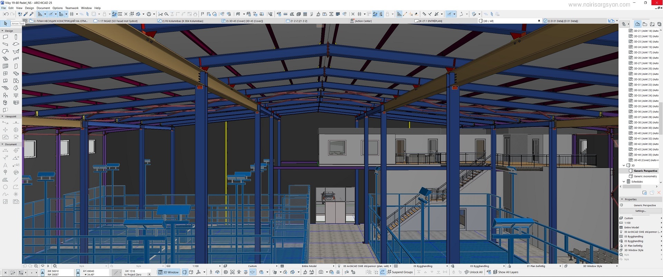Select the Line tool

pos(16,180)
